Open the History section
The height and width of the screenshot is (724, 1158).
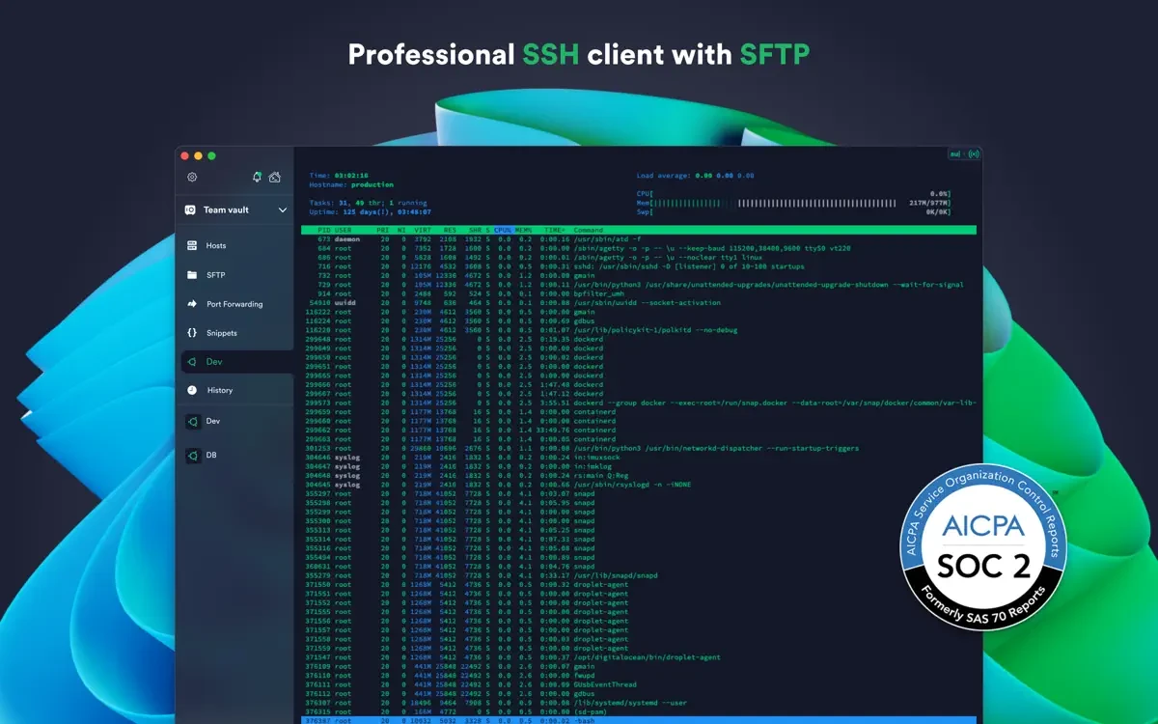219,391
